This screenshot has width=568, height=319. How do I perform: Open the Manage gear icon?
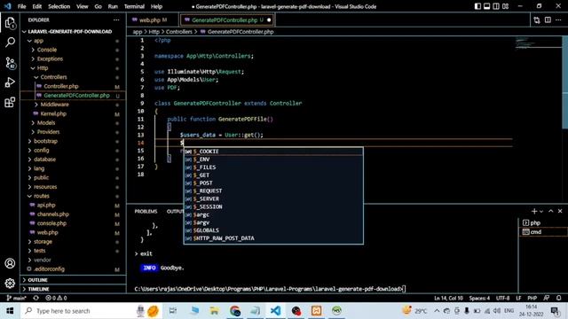click(x=10, y=283)
